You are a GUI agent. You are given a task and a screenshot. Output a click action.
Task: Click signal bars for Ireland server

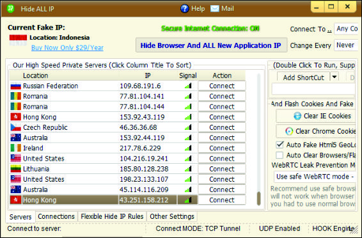tap(188, 148)
